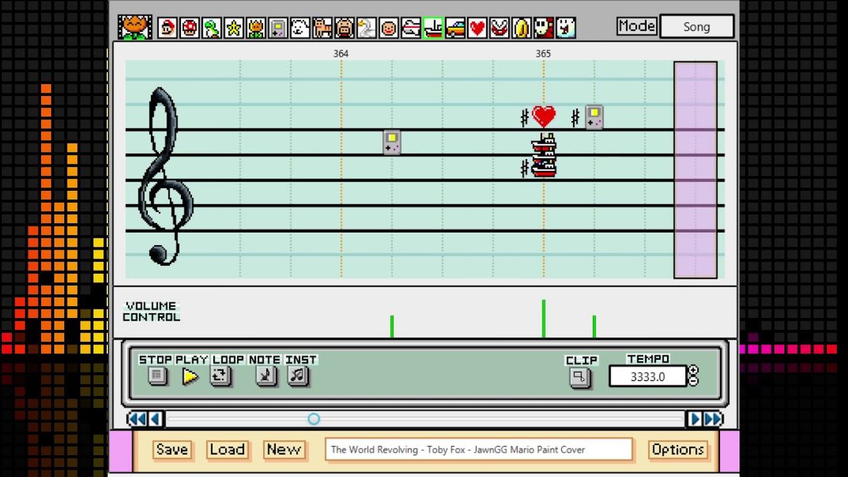
Task: Select the Baby Face instrument icon
Action: [389, 28]
